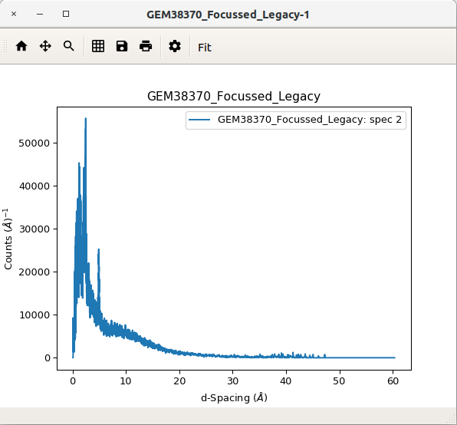Activate the Zoom magnifier tool
The width and height of the screenshot is (457, 425).
pyautogui.click(x=69, y=46)
